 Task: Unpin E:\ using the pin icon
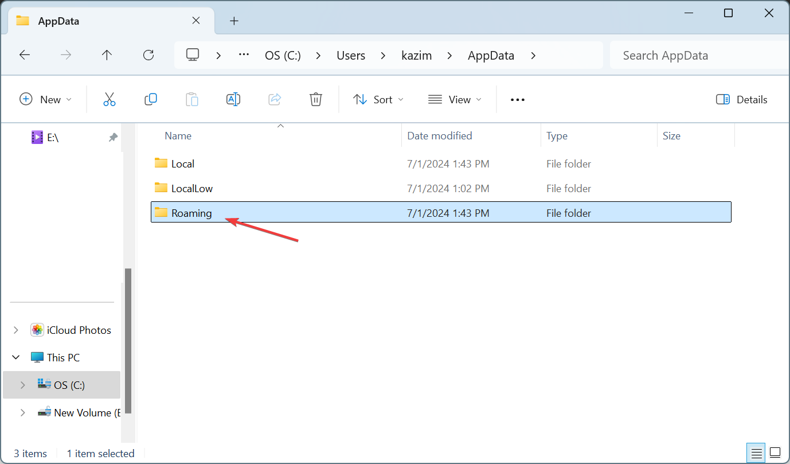click(x=113, y=138)
